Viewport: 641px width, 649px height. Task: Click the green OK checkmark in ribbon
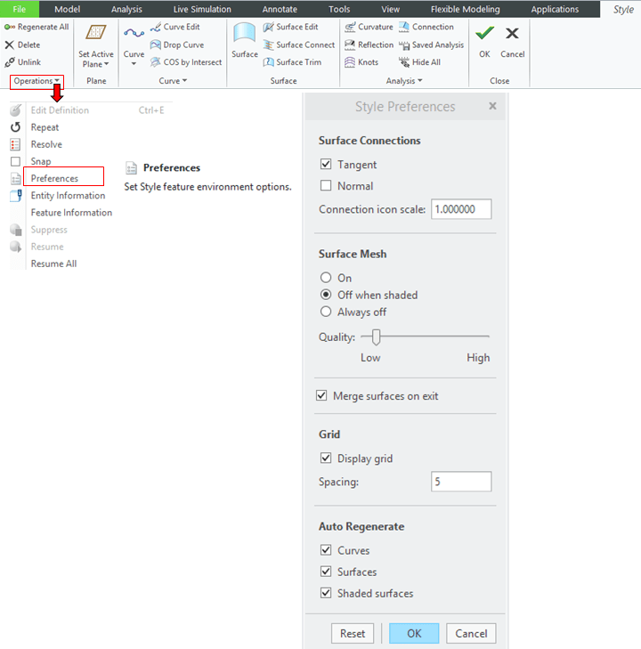(484, 34)
